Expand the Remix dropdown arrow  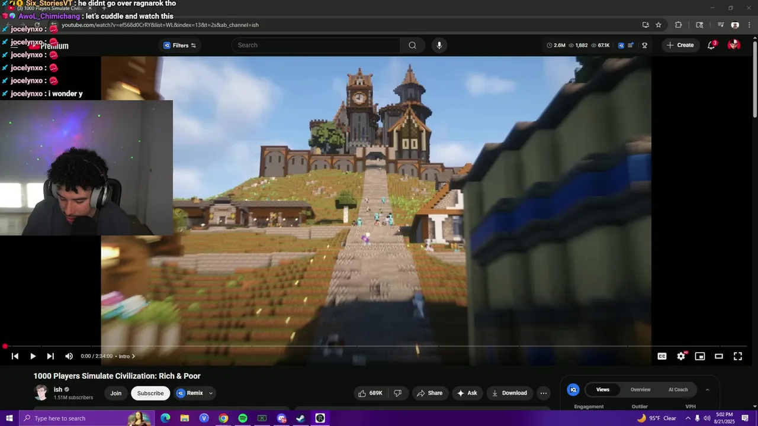(x=210, y=393)
